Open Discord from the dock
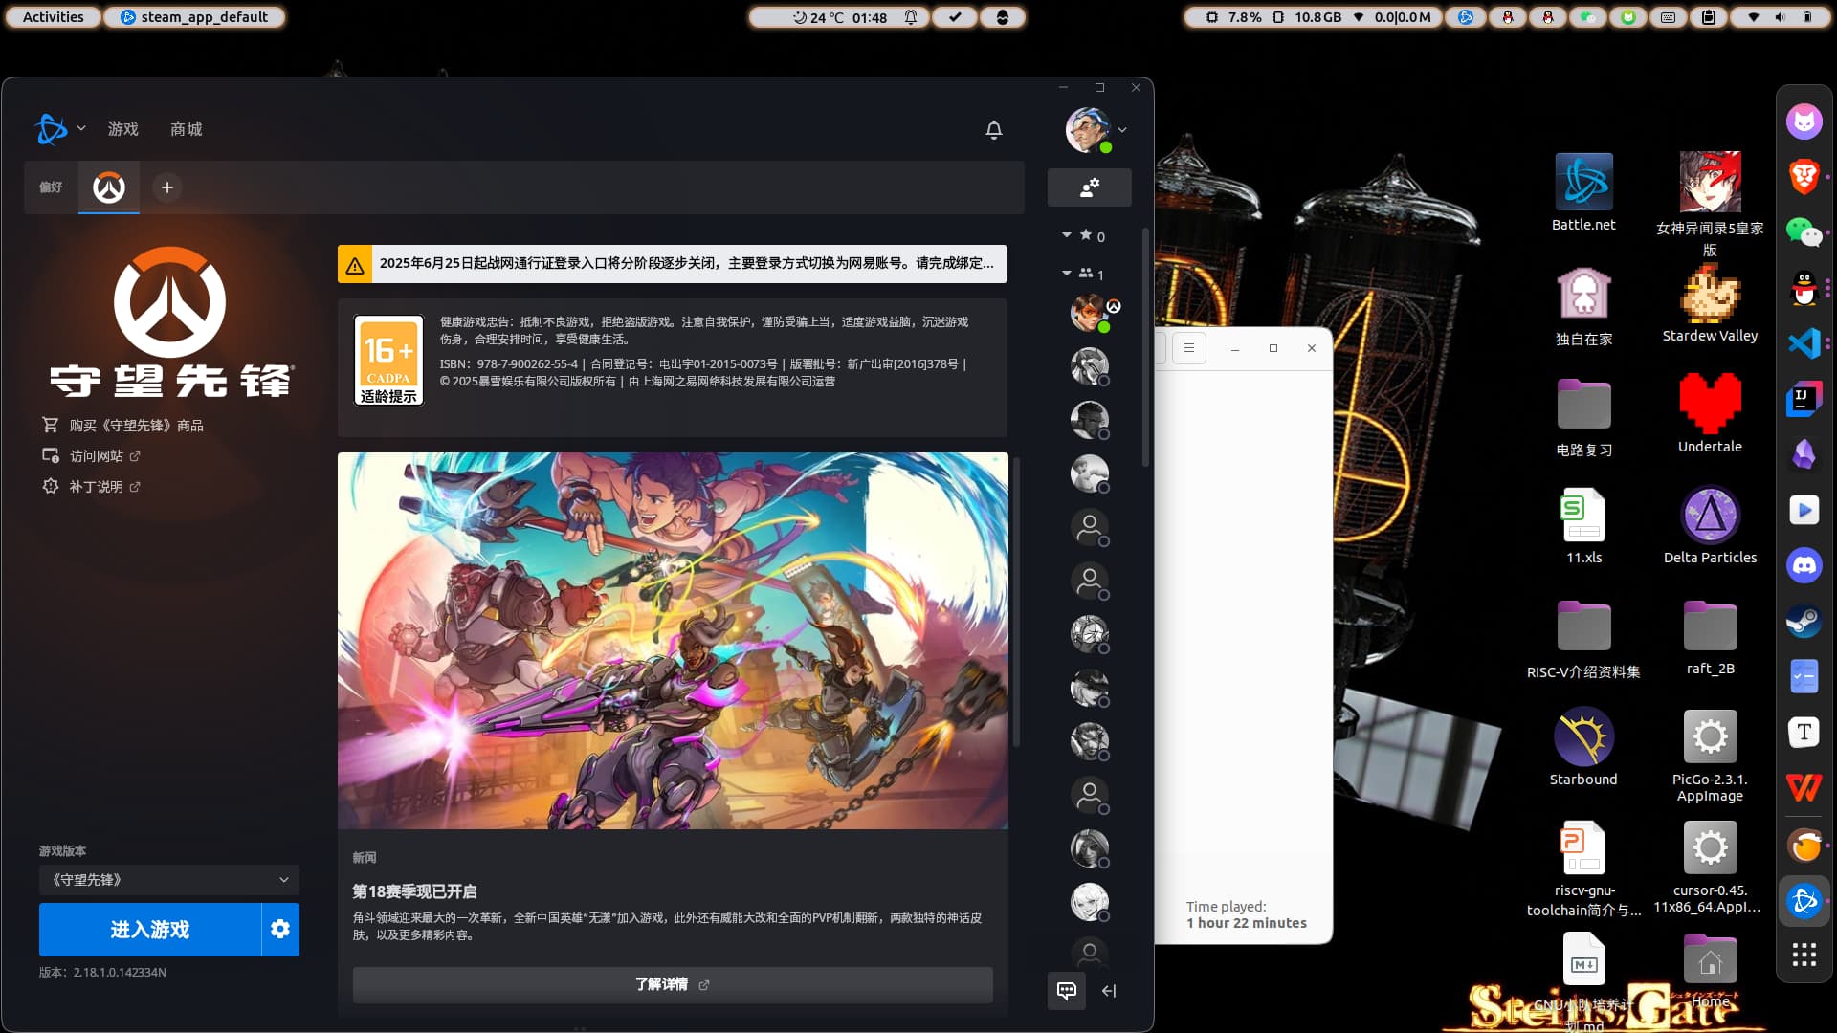This screenshot has height=1033, width=1837. (1804, 565)
